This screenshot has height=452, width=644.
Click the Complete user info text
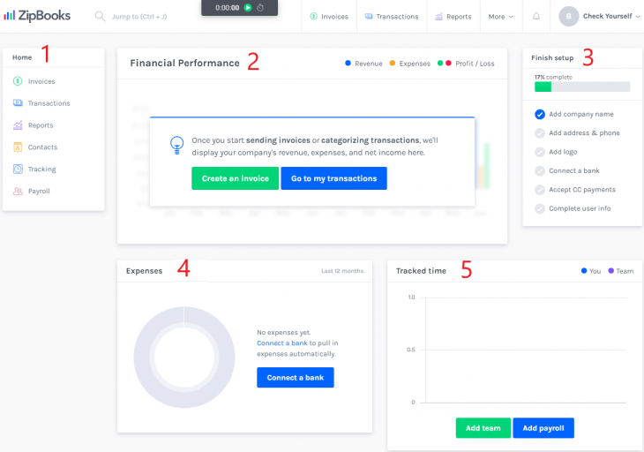tap(580, 208)
